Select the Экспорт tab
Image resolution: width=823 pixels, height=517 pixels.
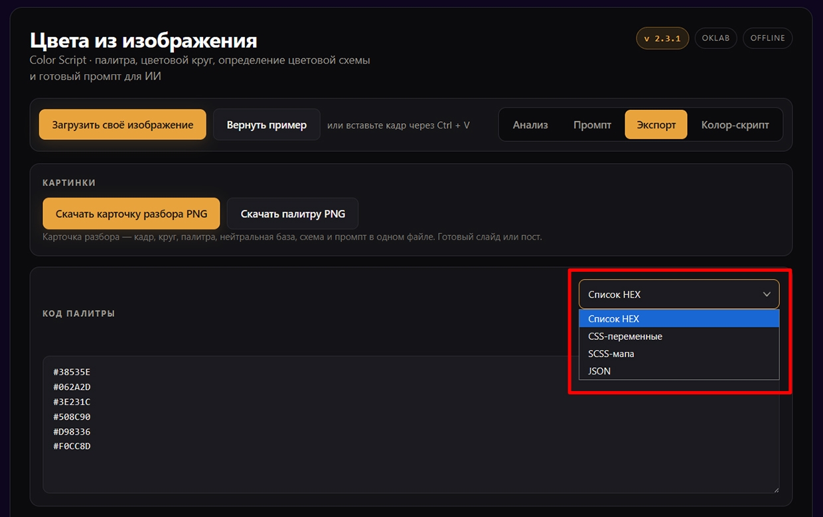pyautogui.click(x=656, y=125)
